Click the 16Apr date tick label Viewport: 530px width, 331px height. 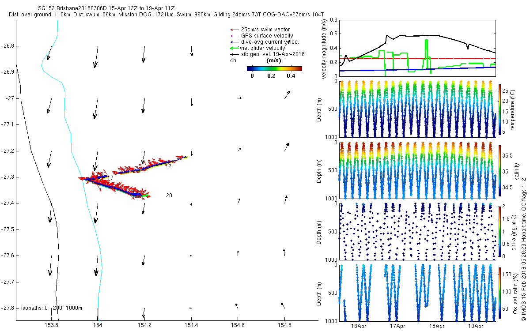pos(359,326)
